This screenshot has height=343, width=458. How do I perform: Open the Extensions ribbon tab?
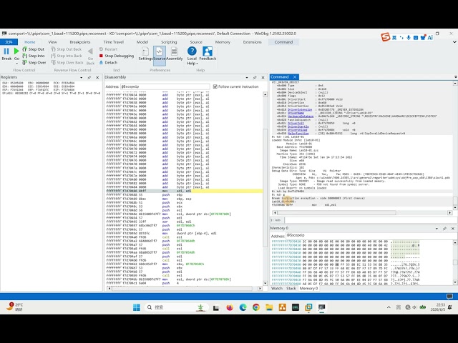coord(253,42)
